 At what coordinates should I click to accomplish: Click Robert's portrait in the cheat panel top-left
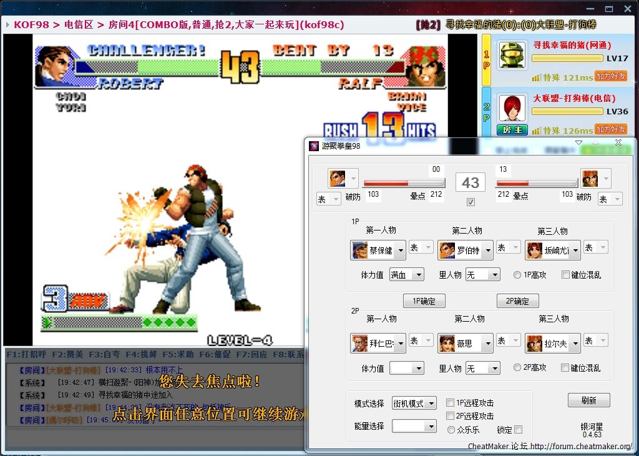(337, 179)
